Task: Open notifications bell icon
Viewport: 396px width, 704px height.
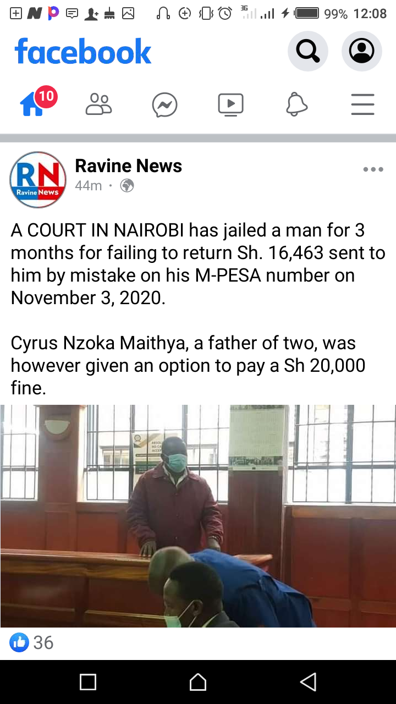Action: tap(297, 105)
